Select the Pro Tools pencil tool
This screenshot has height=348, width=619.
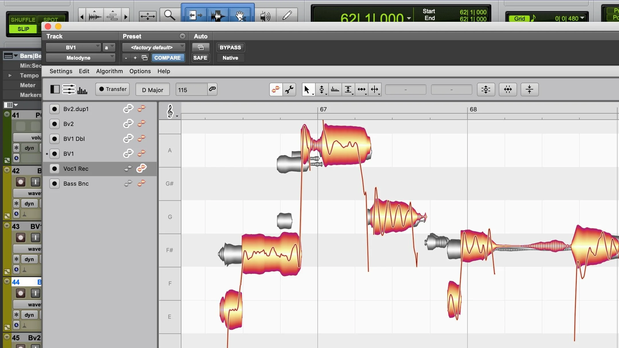click(287, 15)
